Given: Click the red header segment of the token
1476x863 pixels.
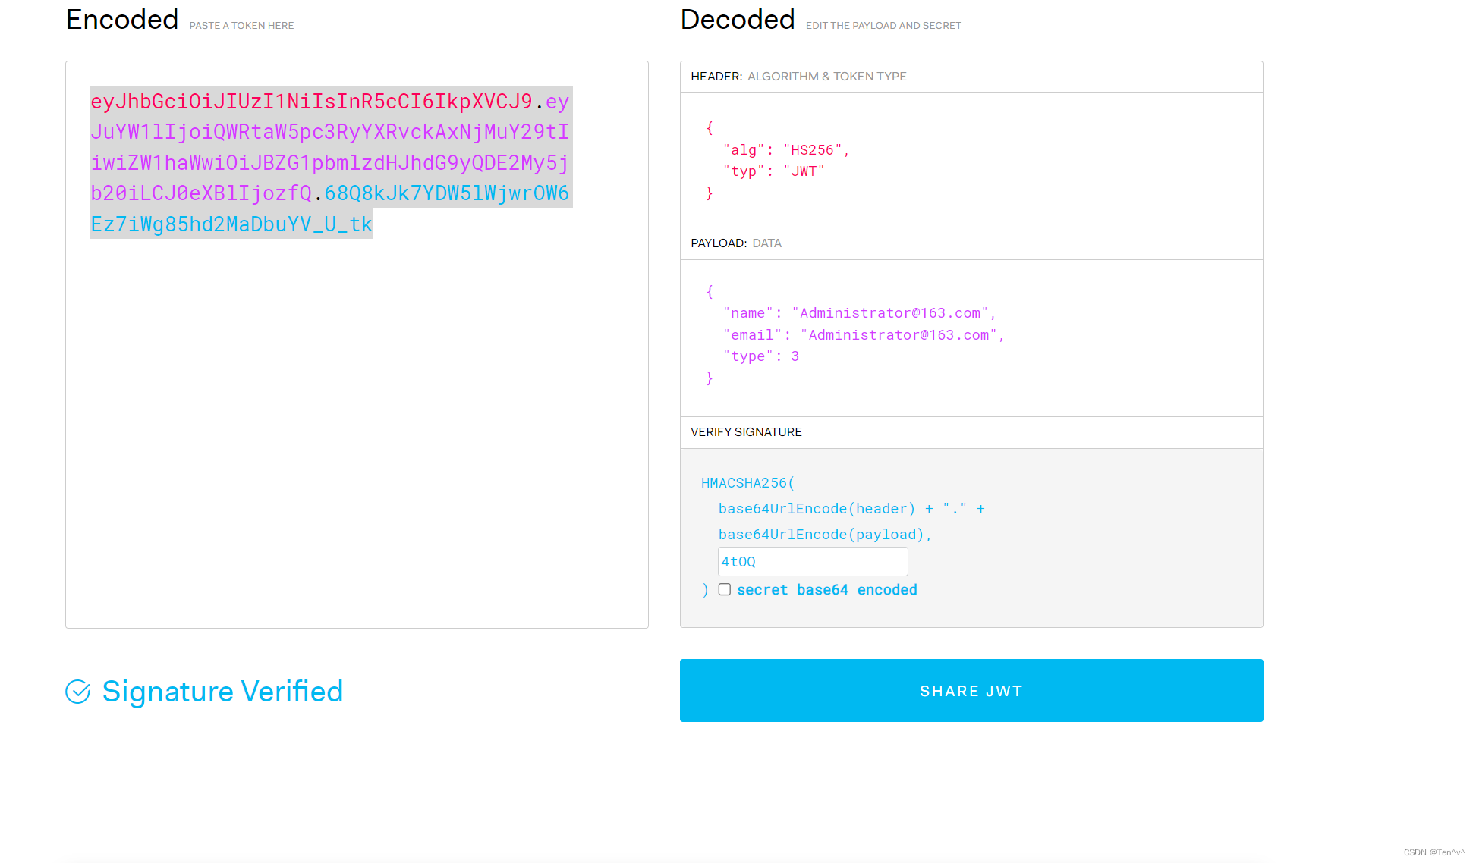Looking at the screenshot, I should pos(311,102).
